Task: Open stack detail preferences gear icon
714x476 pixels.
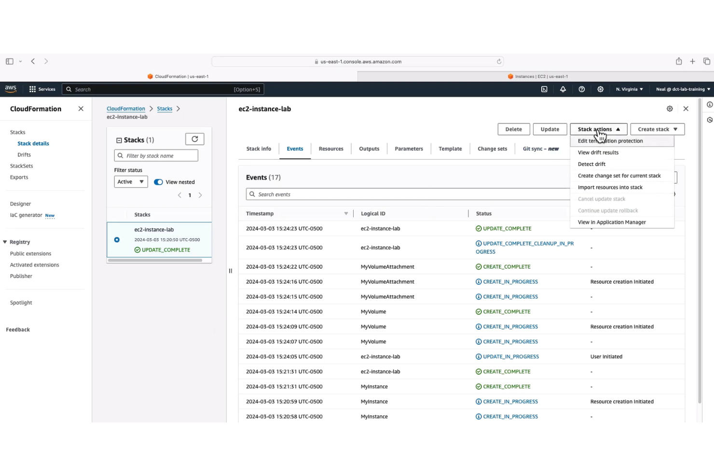Action: click(670, 109)
